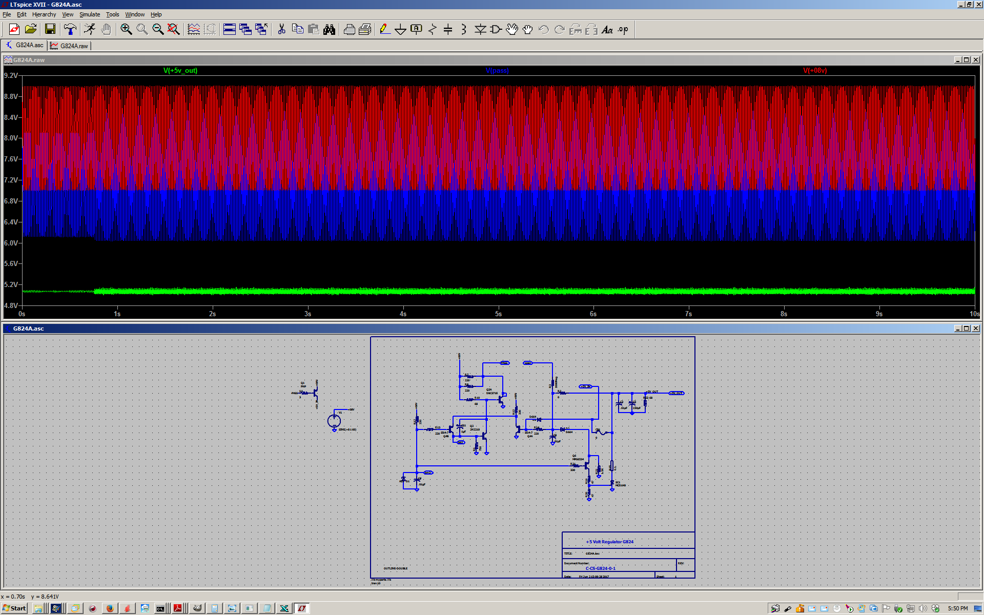Click the Tile Windows horizontally icon
984x615 pixels.
tap(230, 29)
